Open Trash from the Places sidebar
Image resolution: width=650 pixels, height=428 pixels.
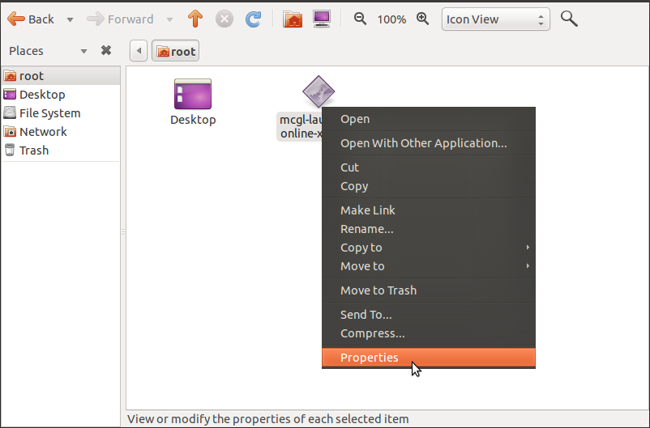point(34,150)
